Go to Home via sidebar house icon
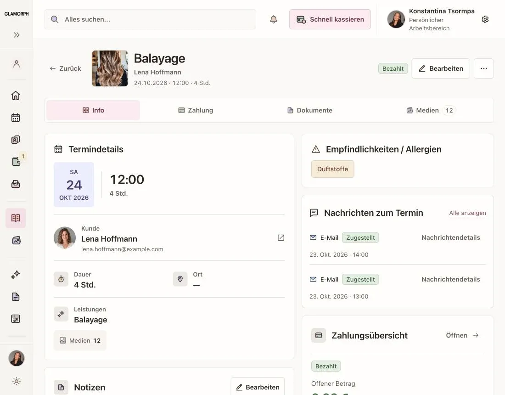This screenshot has height=395, width=505. [x=16, y=96]
